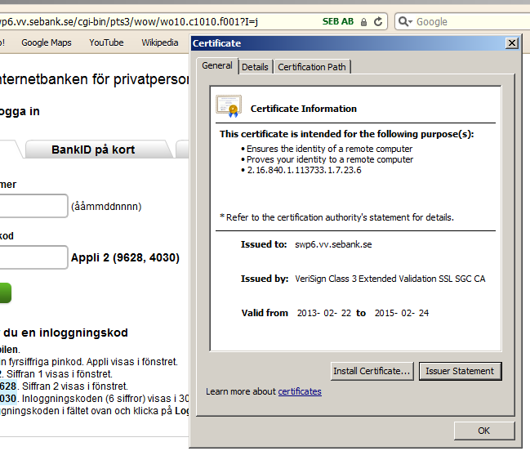Click the Install Certificate button
The height and width of the screenshot is (451, 530).
[x=372, y=371]
